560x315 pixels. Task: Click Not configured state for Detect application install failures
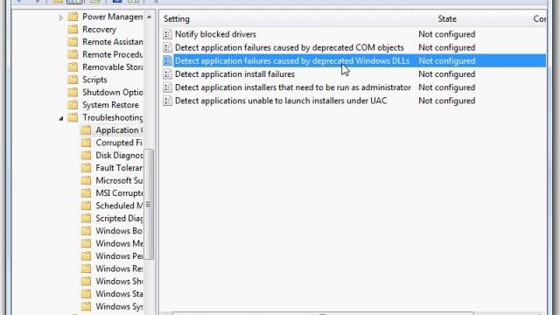coord(447,74)
